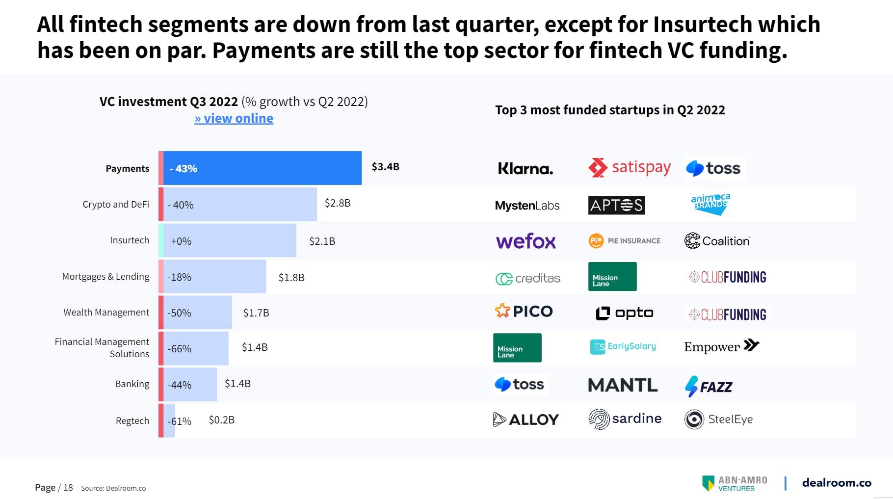The height and width of the screenshot is (499, 893).
Task: Click the creditas logo
Action: click(x=527, y=278)
